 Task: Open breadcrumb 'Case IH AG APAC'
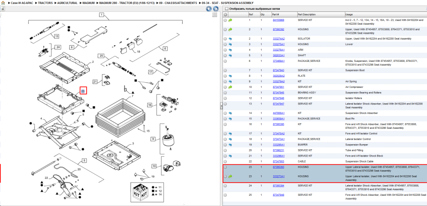pos(22,3)
